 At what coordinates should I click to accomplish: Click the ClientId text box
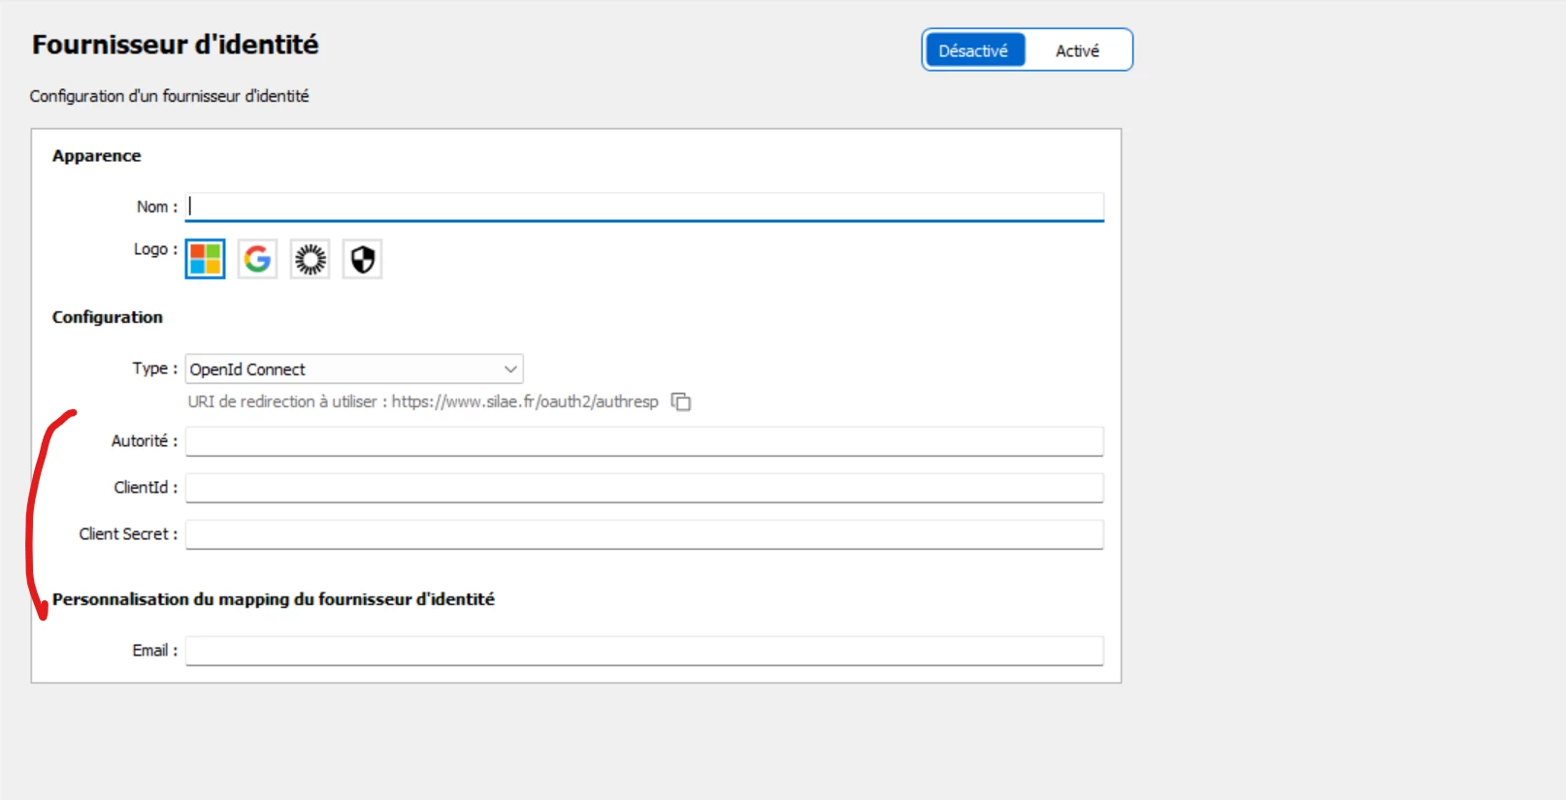click(x=644, y=488)
